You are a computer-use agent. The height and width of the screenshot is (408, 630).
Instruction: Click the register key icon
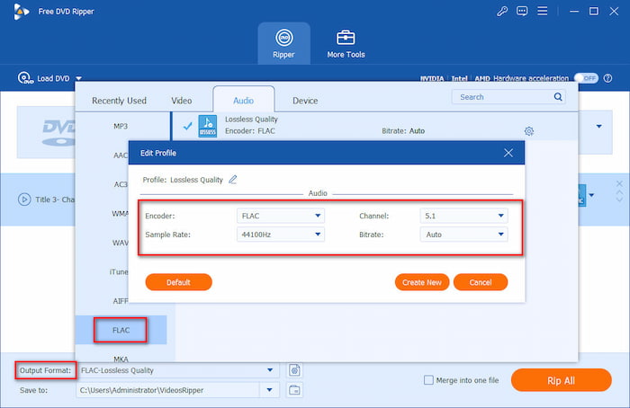[x=502, y=11]
